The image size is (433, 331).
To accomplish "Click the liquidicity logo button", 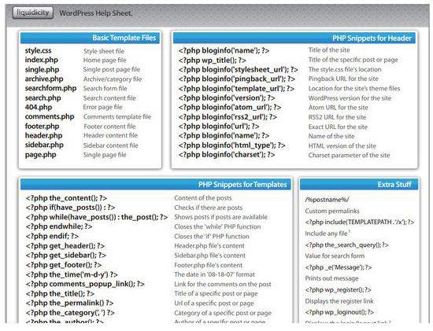I will click(x=33, y=13).
